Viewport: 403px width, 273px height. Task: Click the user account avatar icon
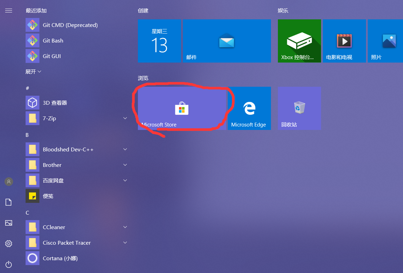9,181
